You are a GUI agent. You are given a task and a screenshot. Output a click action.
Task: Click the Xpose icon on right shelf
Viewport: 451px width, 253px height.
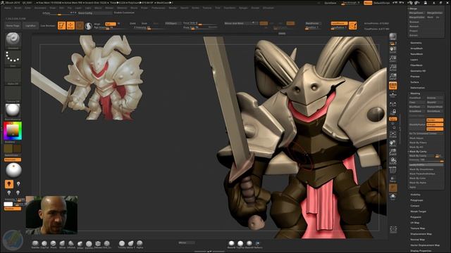(393, 230)
